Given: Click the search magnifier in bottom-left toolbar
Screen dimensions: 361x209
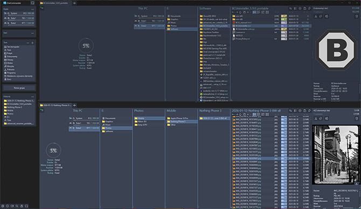Looking at the screenshot, I should coord(17,206).
